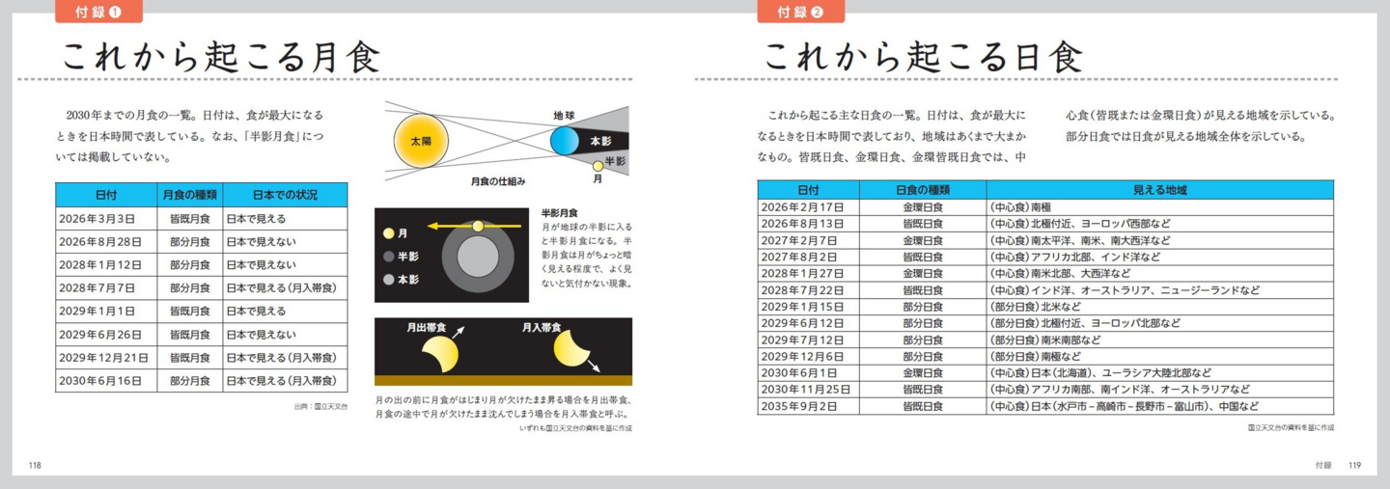The height and width of the screenshot is (489, 1390).
Task: Select the small yellow moon below 半影 label
Action: tap(598, 166)
